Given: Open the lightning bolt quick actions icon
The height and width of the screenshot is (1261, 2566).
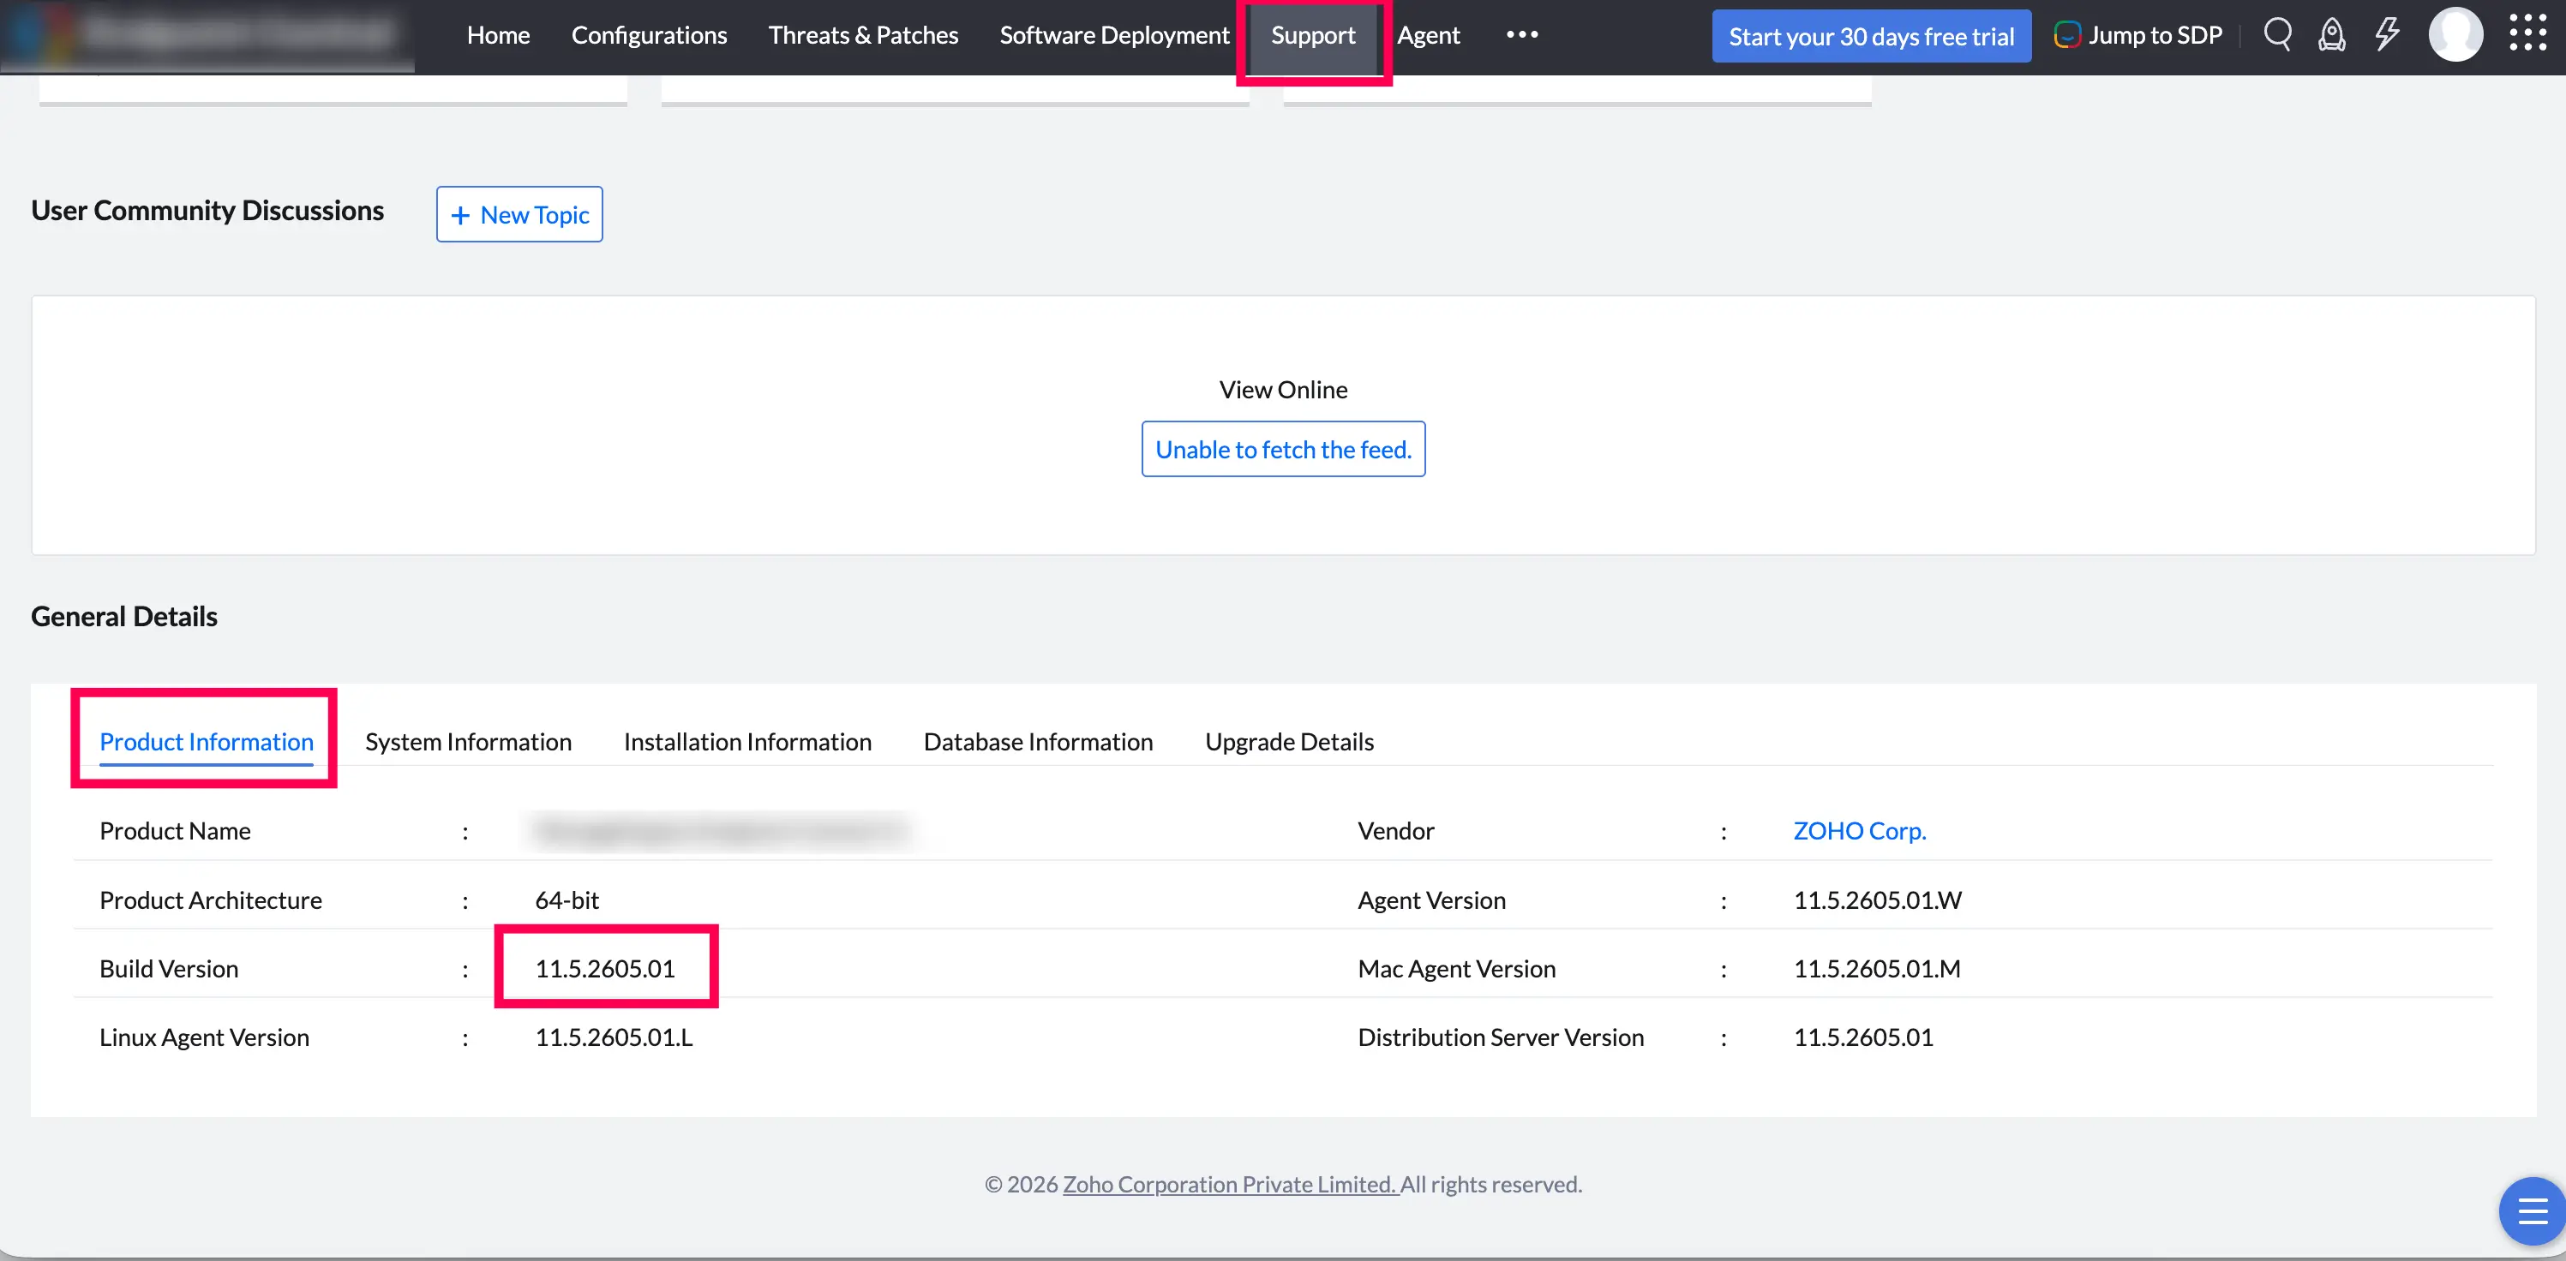Looking at the screenshot, I should [2387, 35].
